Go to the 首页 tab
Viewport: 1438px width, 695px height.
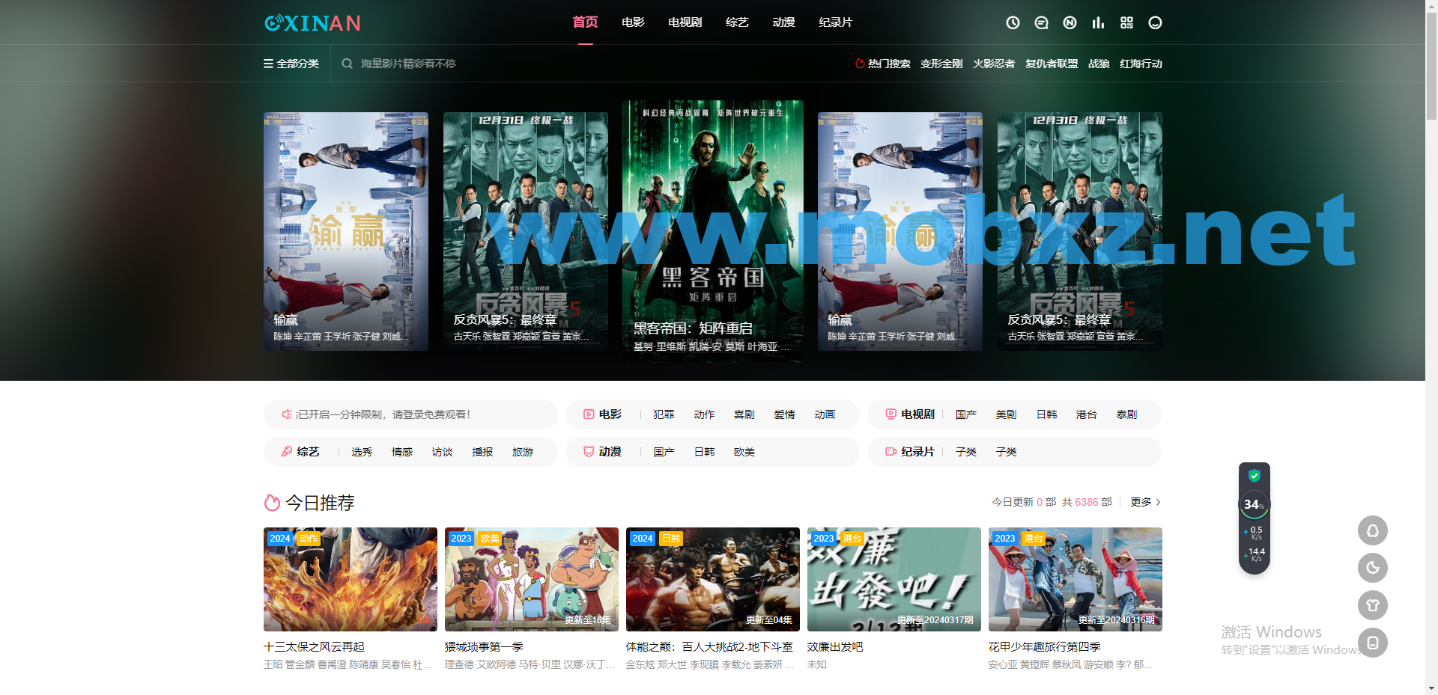pyautogui.click(x=585, y=22)
